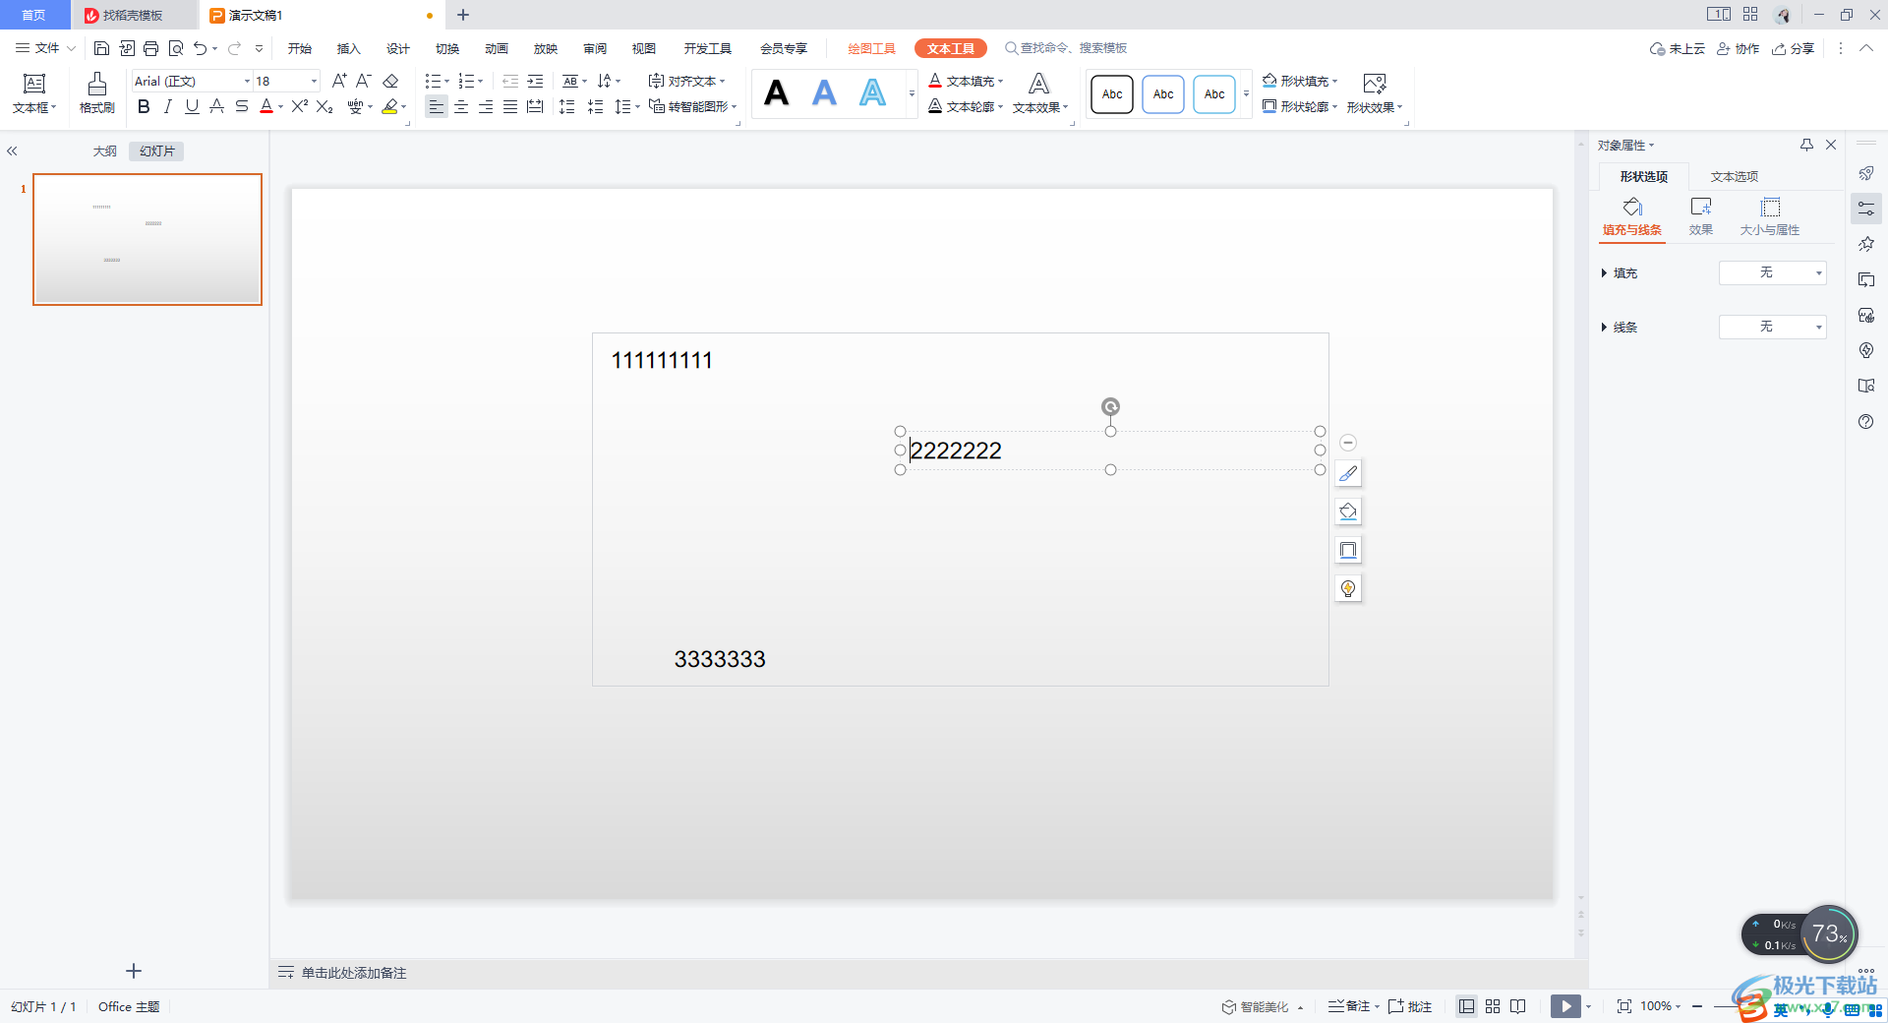Open the Start (开始) ribbon tab
The height and width of the screenshot is (1023, 1888).
[x=300, y=48]
